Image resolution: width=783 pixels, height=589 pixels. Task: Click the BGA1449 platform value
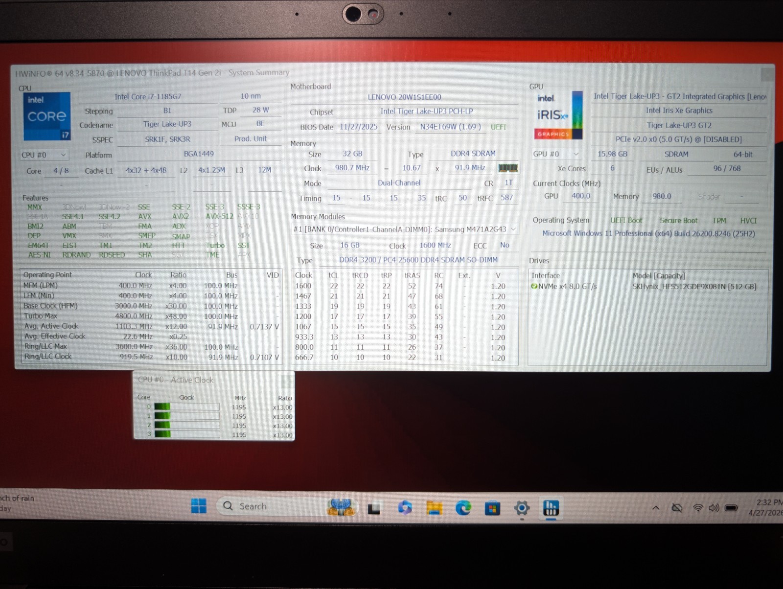pyautogui.click(x=199, y=154)
